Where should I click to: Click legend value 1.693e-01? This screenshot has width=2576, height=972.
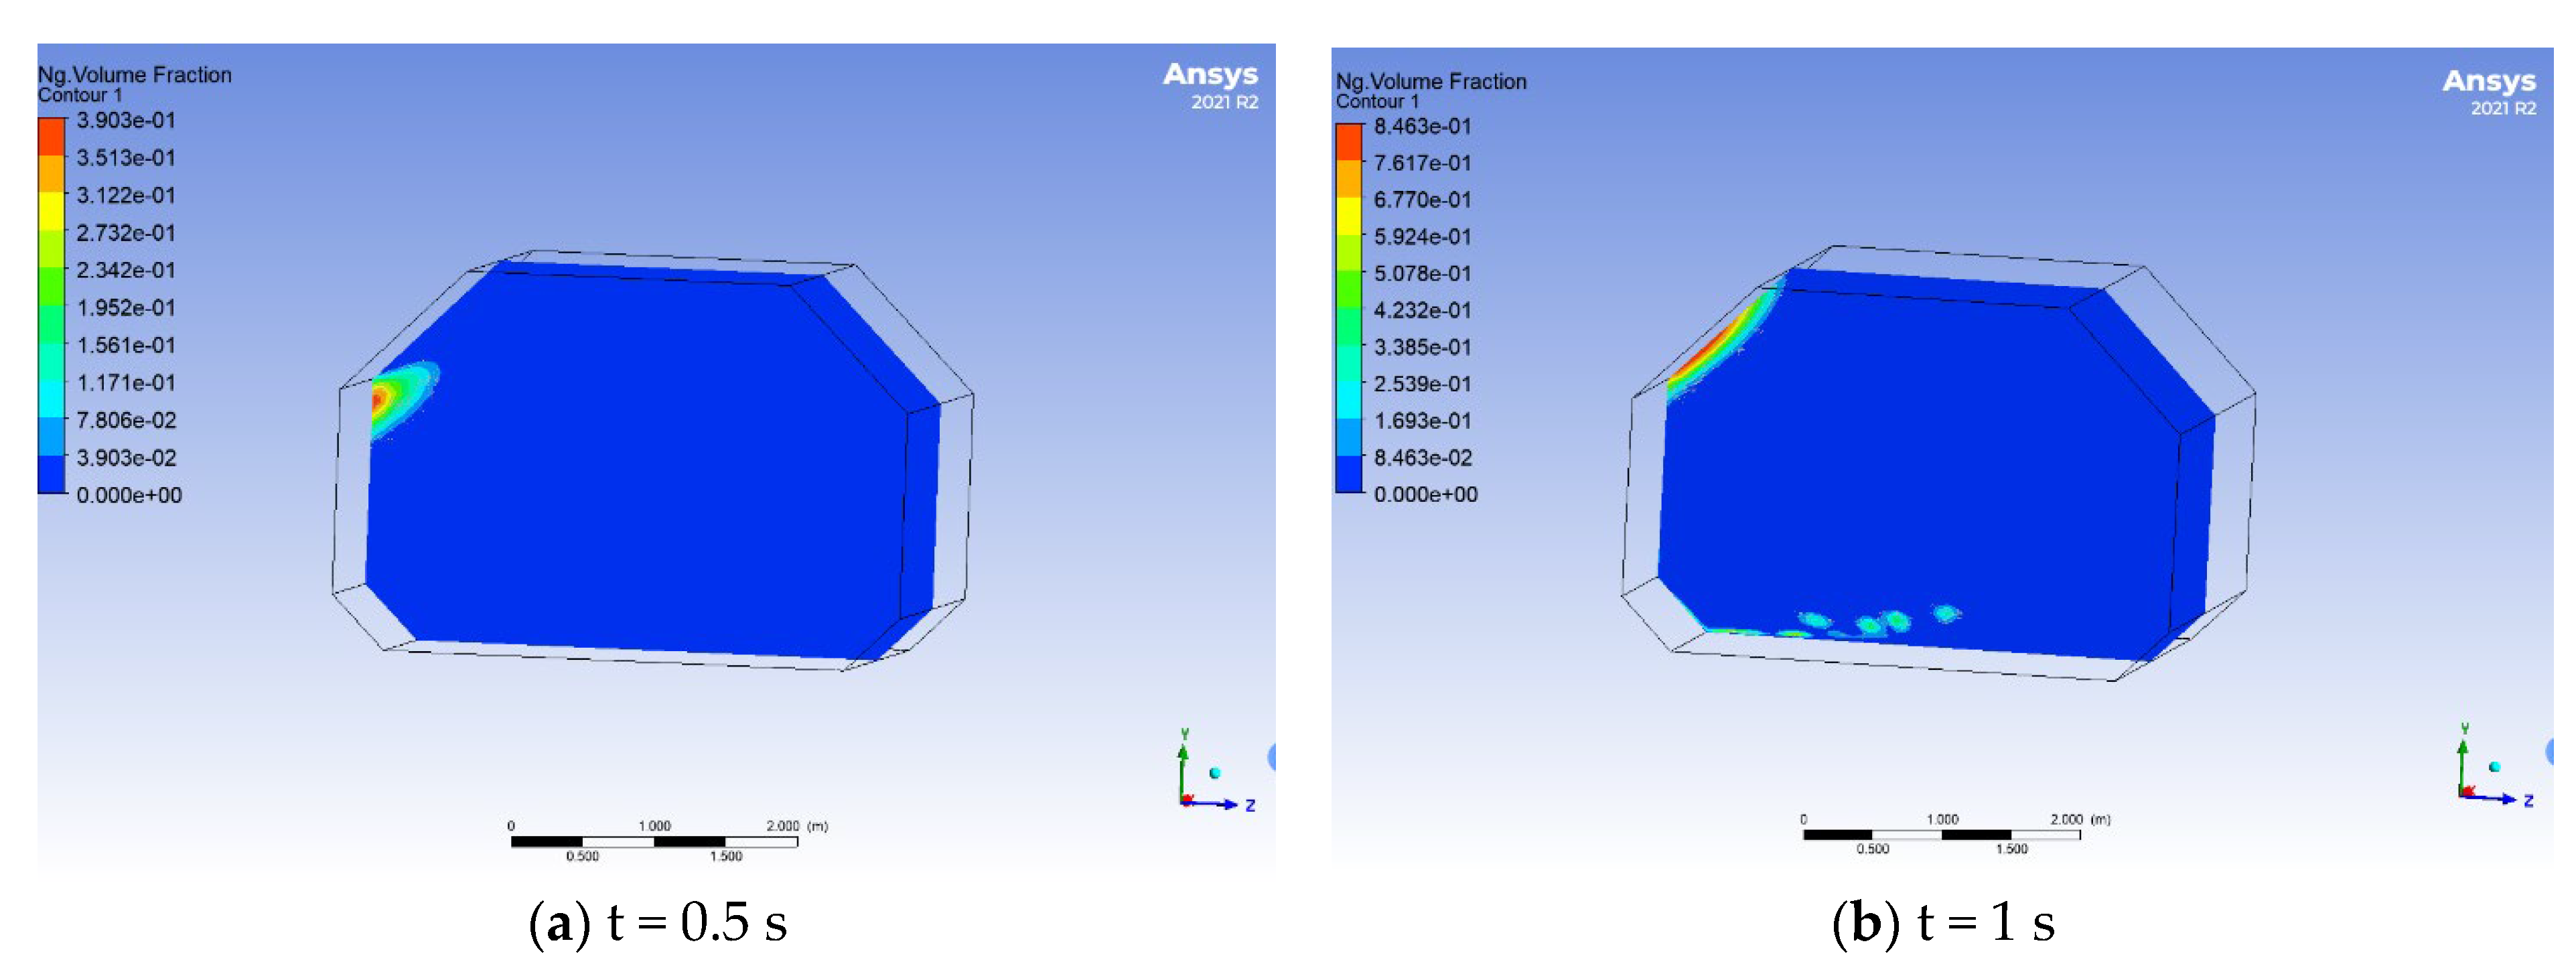1422,421
